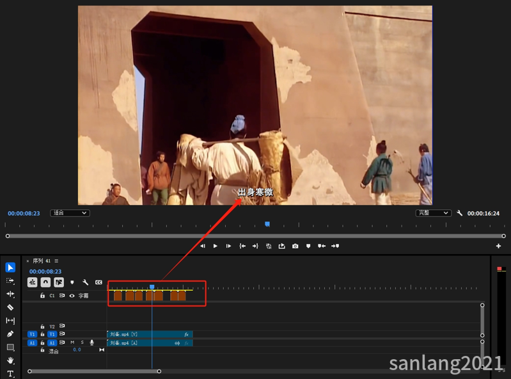Image resolution: width=511 pixels, height=379 pixels.
Task: Toggle linked selection
Action: pyautogui.click(x=59, y=282)
